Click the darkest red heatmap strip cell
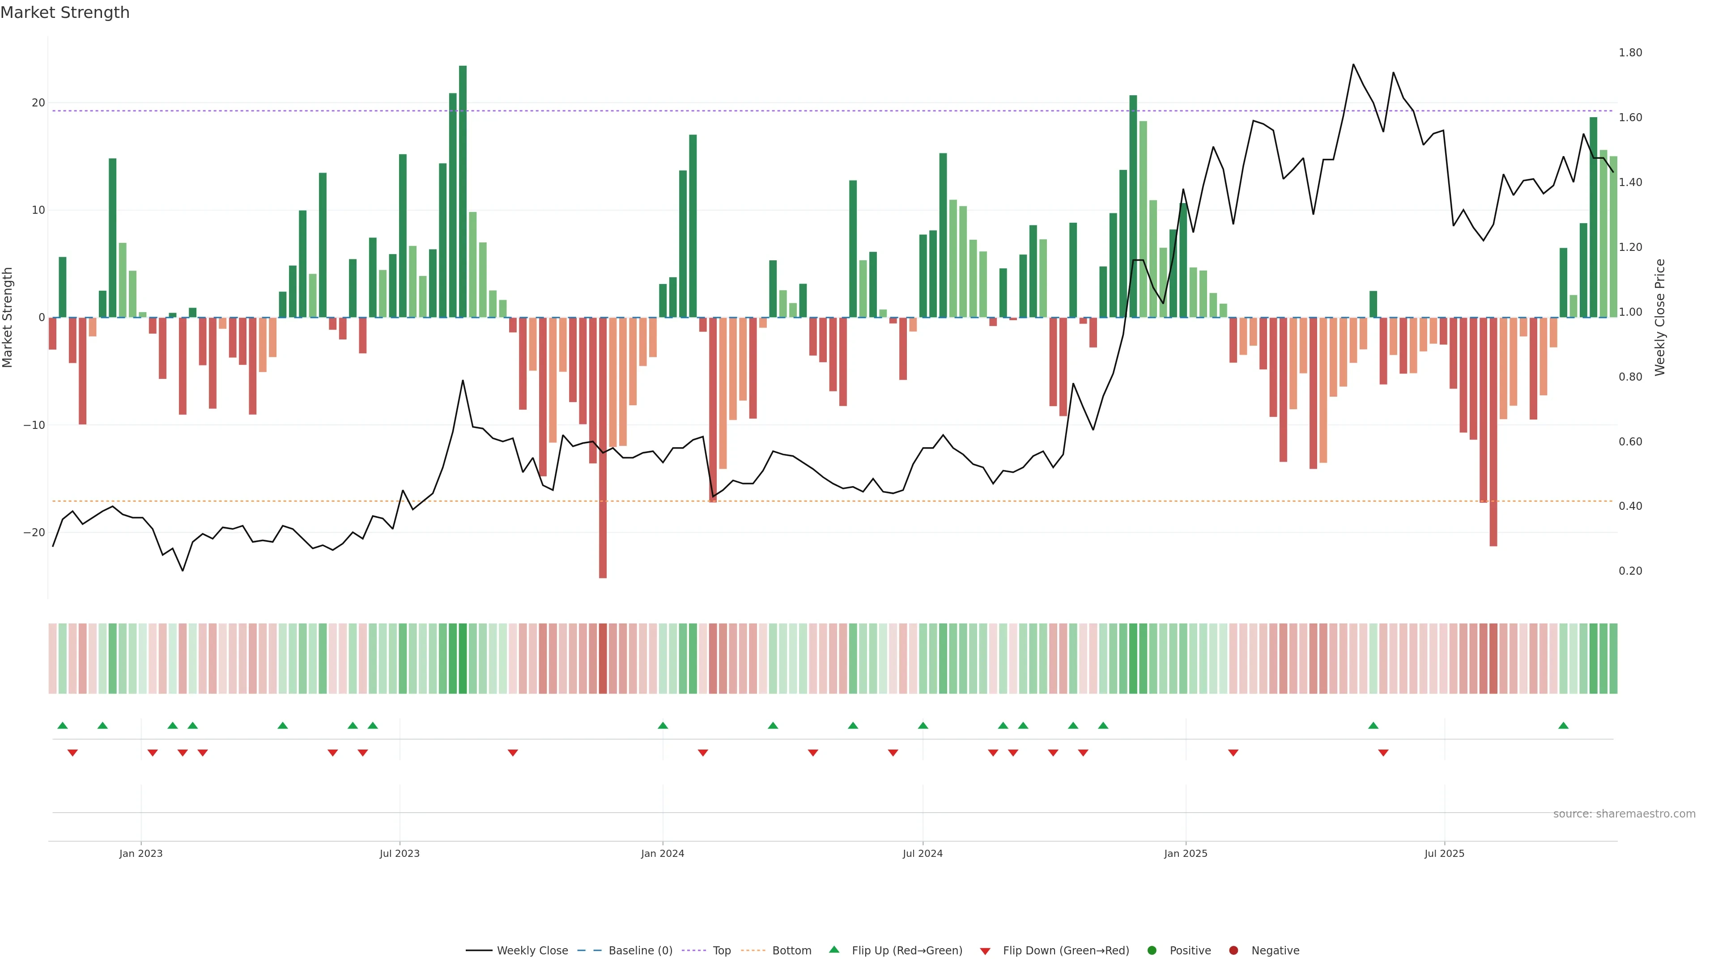 pyautogui.click(x=603, y=658)
